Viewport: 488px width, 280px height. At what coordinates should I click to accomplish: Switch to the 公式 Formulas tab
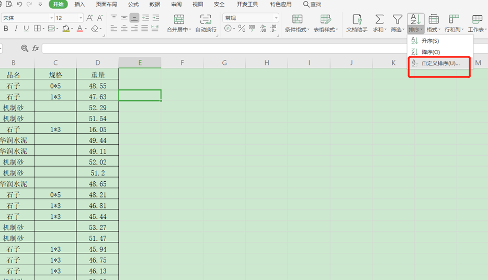133,4
